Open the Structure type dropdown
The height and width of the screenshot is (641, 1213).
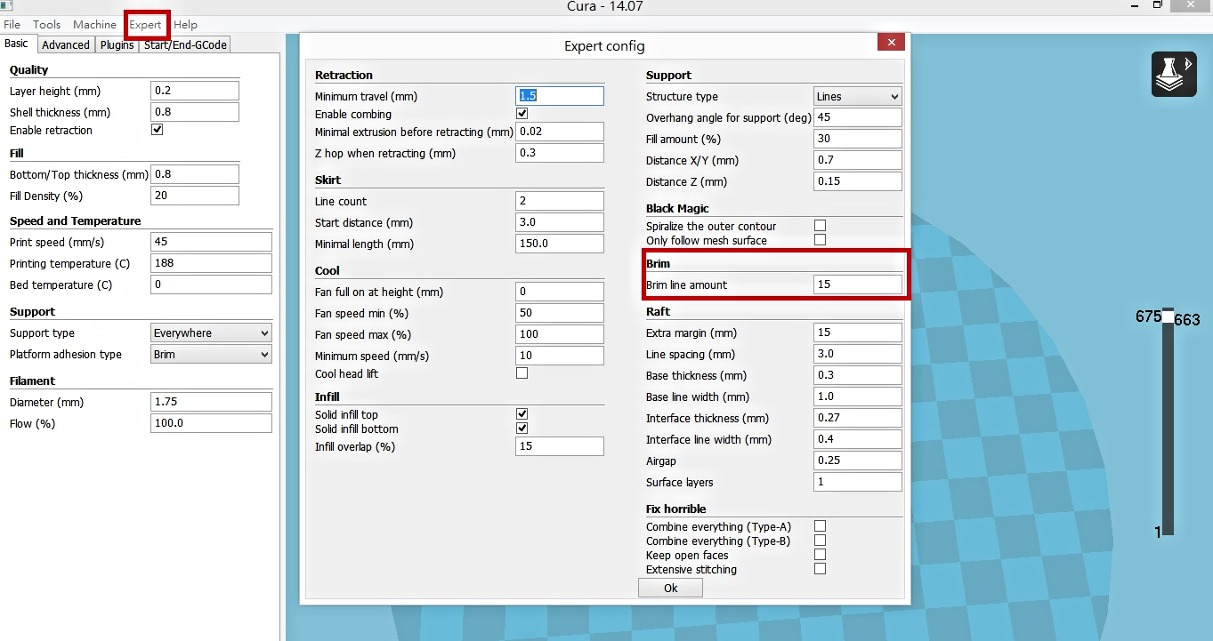click(858, 96)
